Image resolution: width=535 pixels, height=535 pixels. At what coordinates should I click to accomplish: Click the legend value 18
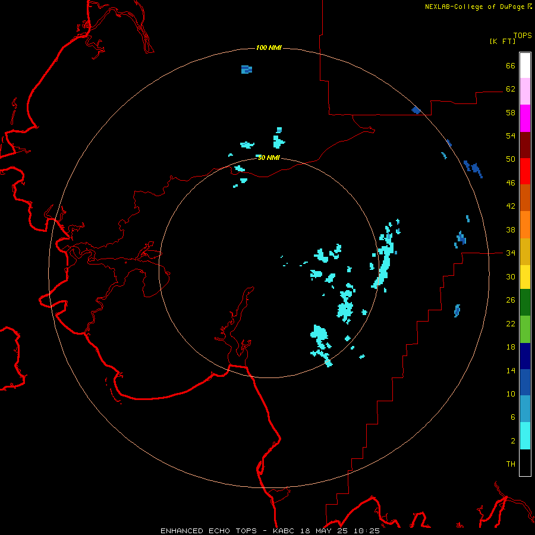pyautogui.click(x=511, y=347)
